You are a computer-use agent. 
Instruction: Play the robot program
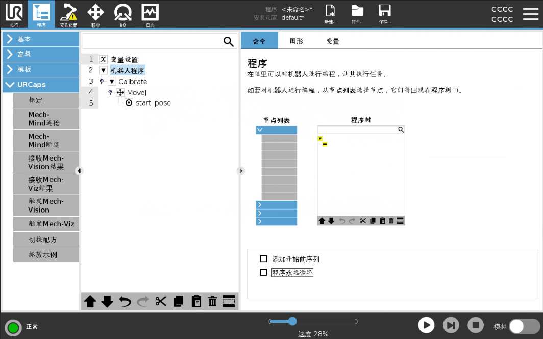426,325
